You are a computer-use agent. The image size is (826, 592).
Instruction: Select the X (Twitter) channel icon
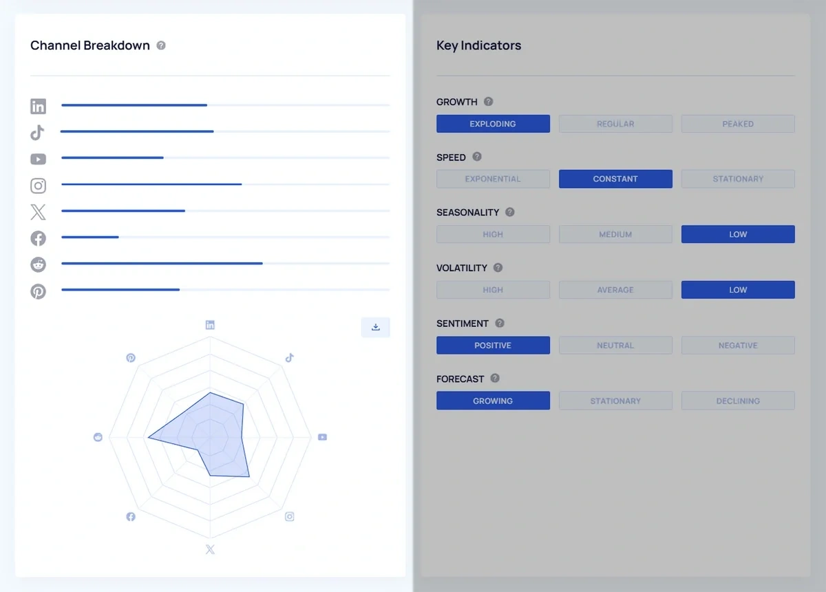[x=38, y=211]
